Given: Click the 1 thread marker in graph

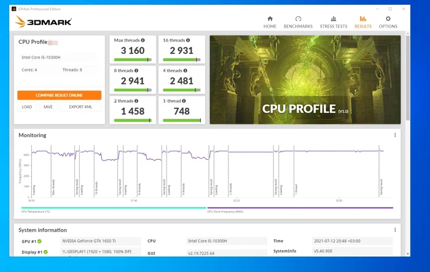Looking at the screenshot, I should [x=296, y=189].
